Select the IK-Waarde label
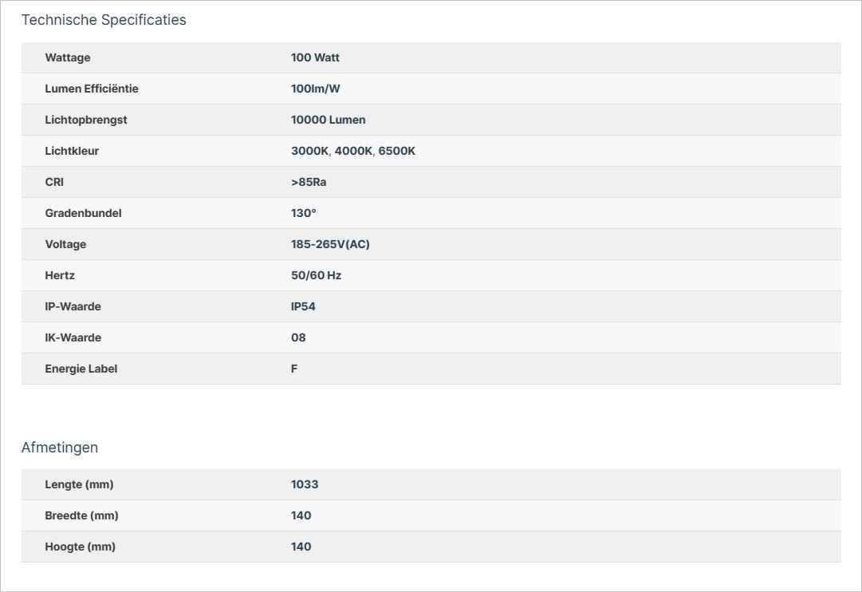The height and width of the screenshot is (592, 862). pyautogui.click(x=73, y=337)
